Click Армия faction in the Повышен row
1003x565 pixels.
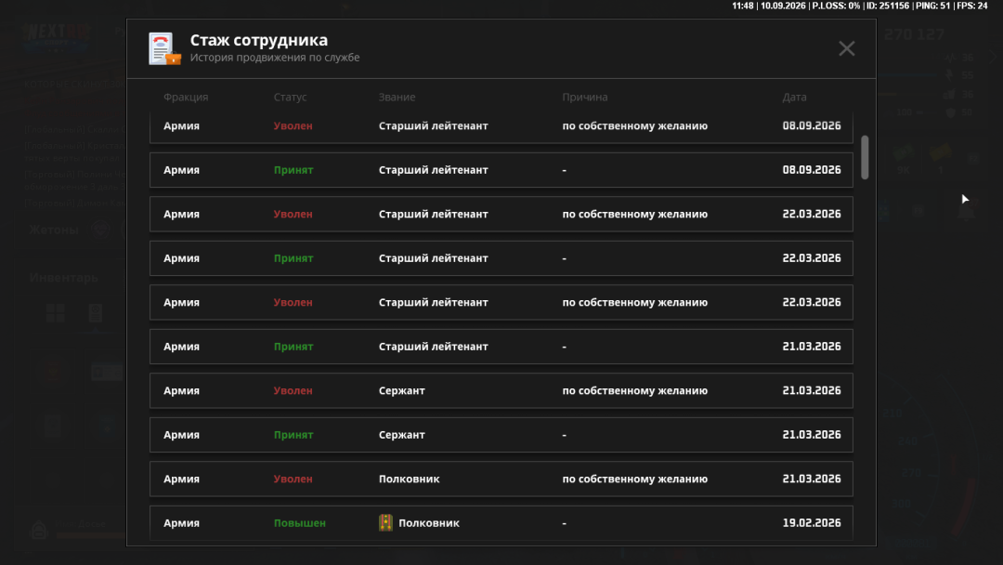click(x=181, y=523)
